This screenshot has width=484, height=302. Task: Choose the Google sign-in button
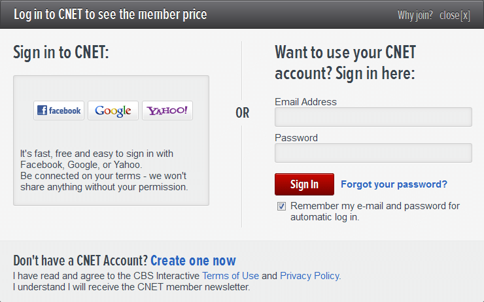click(113, 110)
